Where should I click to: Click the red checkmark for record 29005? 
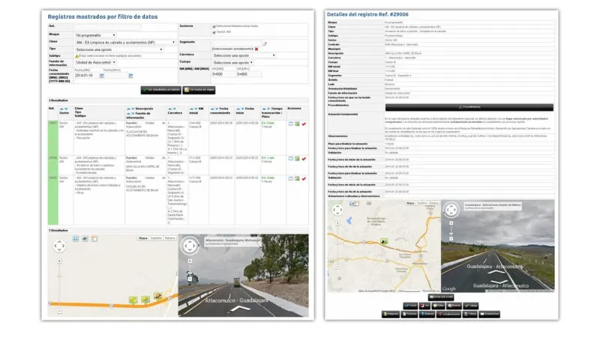[304, 178]
